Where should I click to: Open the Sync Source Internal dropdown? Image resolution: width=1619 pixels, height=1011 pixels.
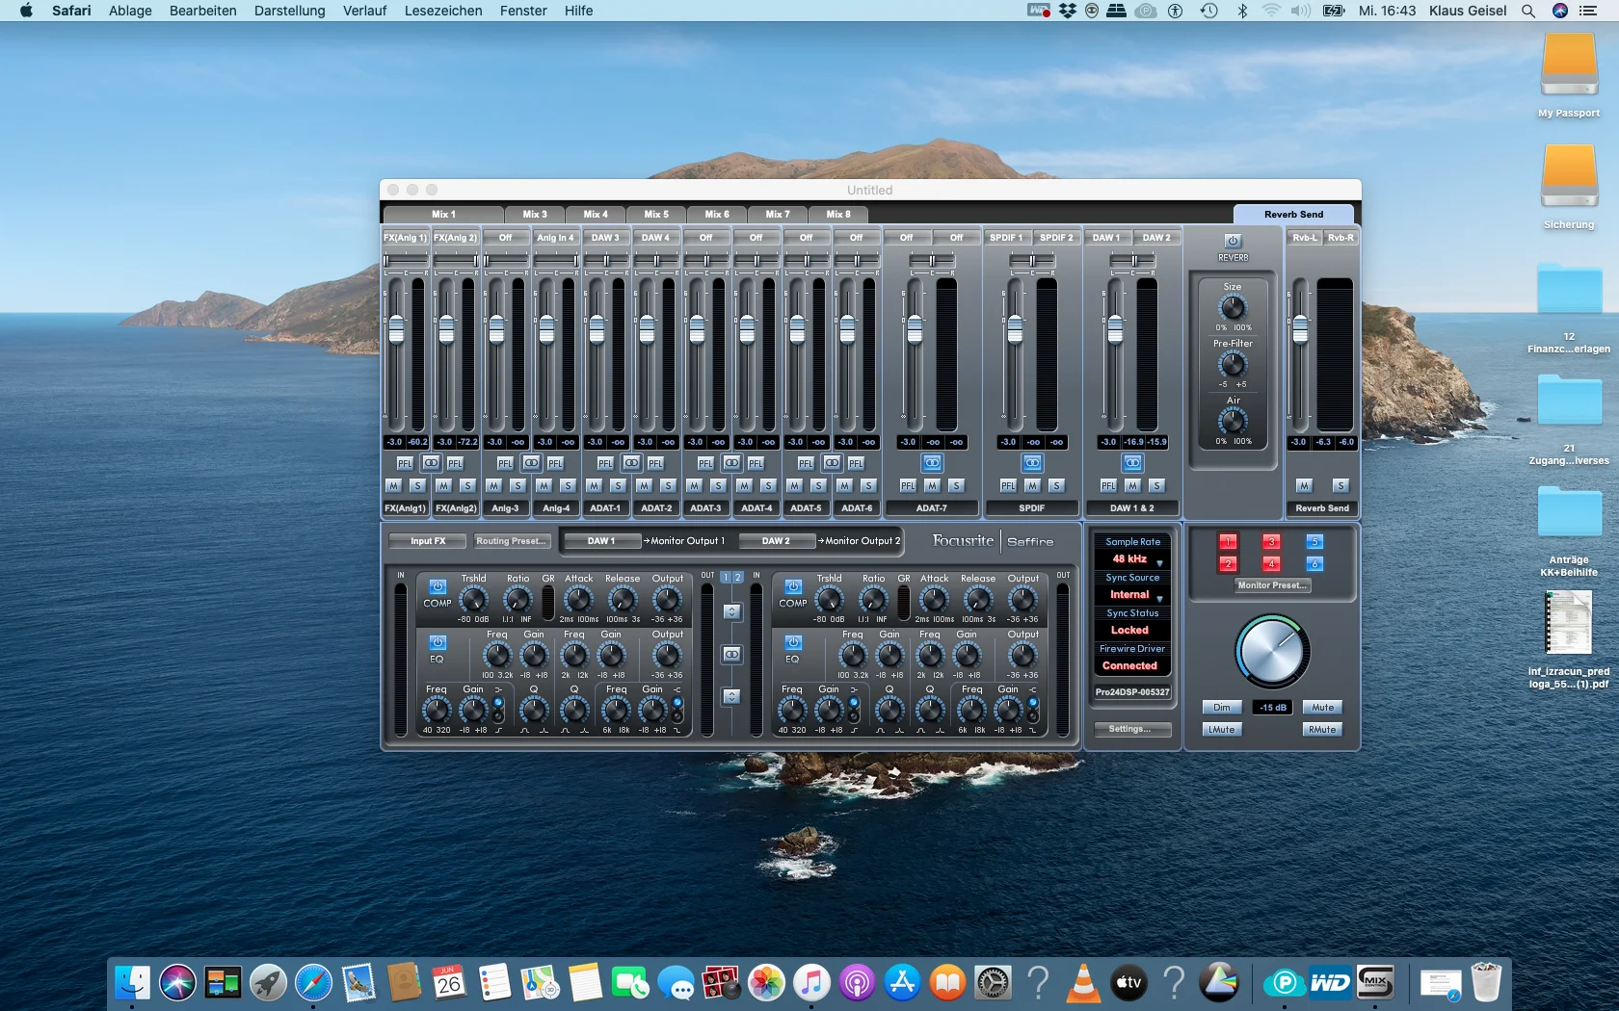(x=1133, y=595)
